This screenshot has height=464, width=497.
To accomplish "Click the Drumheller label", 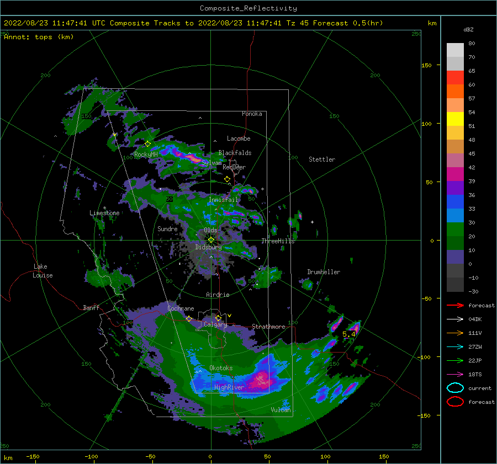I will (324, 272).
